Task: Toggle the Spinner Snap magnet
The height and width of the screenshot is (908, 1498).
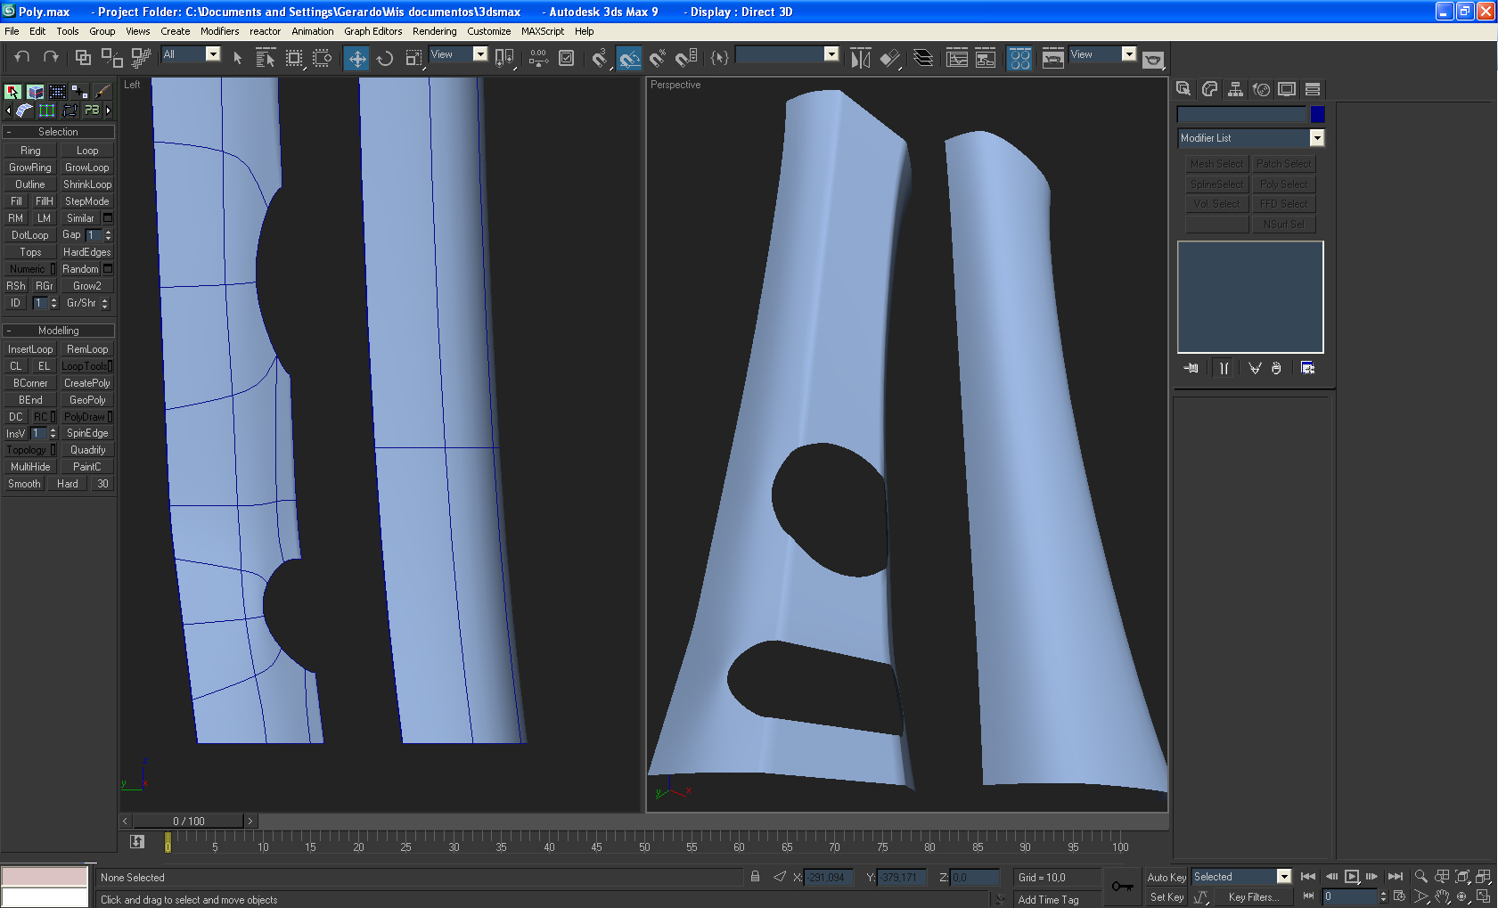Action: click(x=686, y=58)
